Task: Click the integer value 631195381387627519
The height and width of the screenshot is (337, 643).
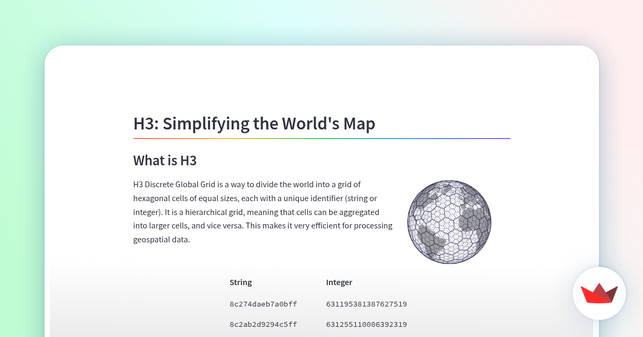Action: pos(367,304)
